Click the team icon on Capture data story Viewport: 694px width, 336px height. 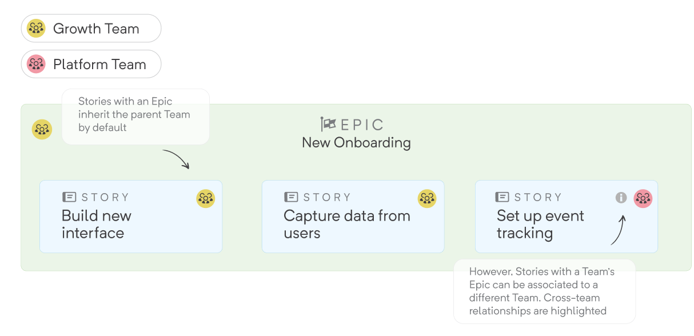click(x=427, y=198)
